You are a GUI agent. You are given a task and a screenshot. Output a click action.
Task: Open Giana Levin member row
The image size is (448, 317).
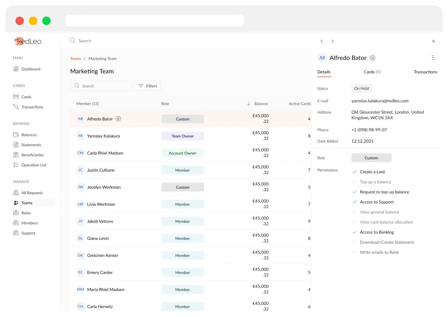pyautogui.click(x=190, y=238)
